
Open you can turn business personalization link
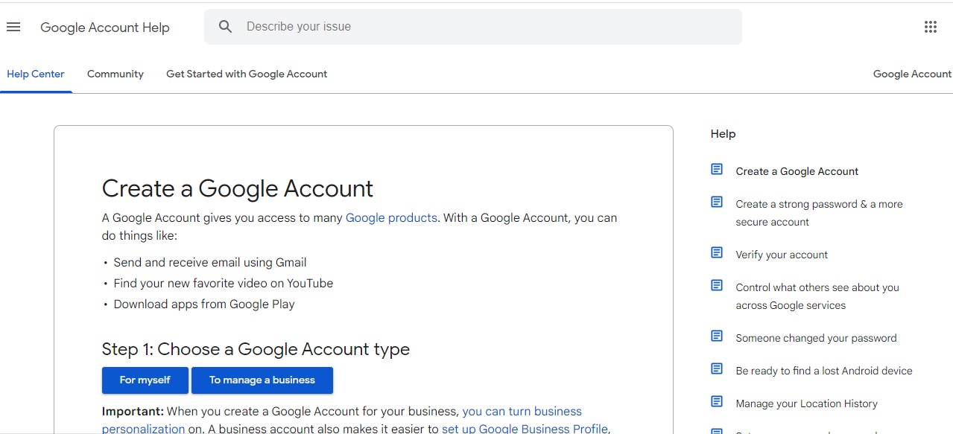point(342,420)
